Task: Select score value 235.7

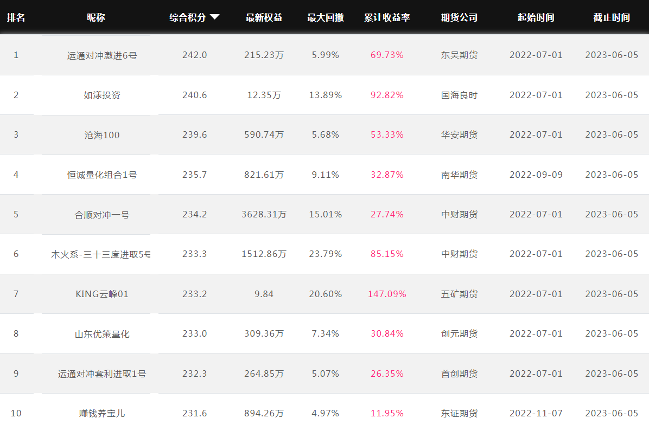Action: coord(194,175)
